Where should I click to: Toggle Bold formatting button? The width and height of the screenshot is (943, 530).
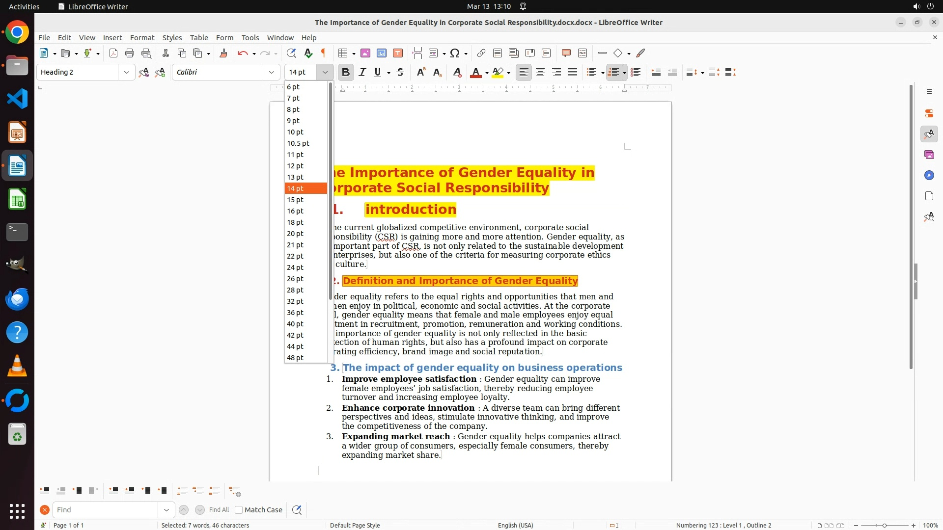346,73
